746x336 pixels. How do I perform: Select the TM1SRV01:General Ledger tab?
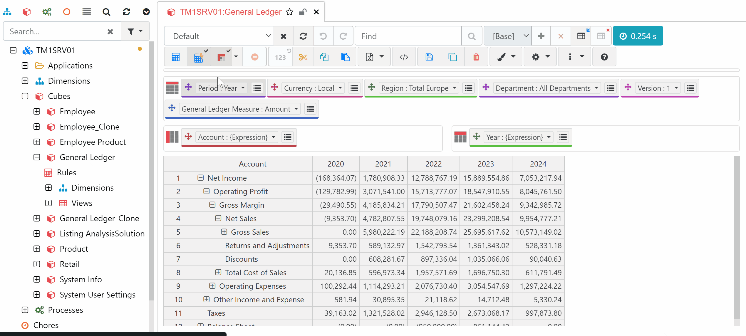230,12
